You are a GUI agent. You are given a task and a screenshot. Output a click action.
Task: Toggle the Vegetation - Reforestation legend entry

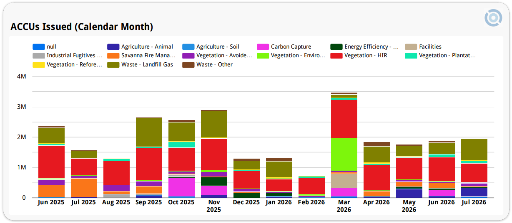coord(68,64)
